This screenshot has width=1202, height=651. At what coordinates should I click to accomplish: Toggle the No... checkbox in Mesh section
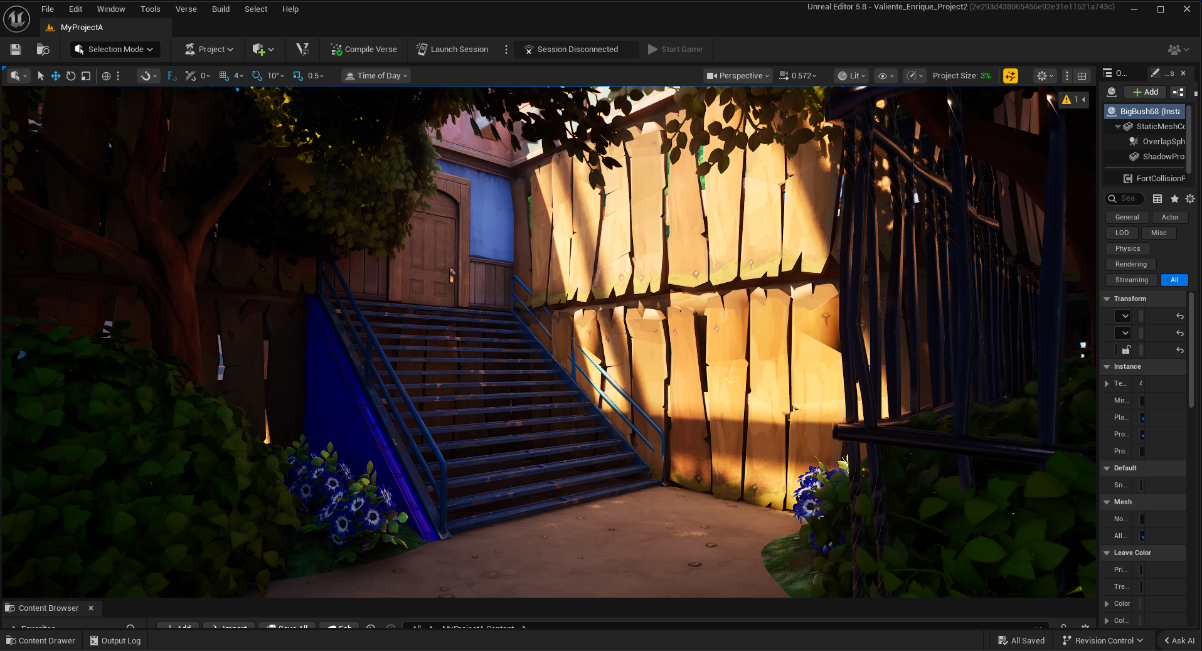coord(1142,519)
